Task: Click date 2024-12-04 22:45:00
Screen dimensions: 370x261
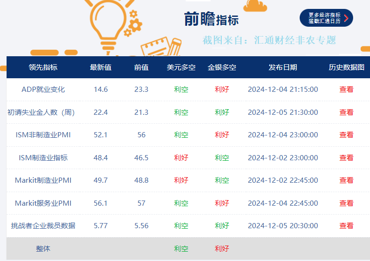Action: coord(283,203)
